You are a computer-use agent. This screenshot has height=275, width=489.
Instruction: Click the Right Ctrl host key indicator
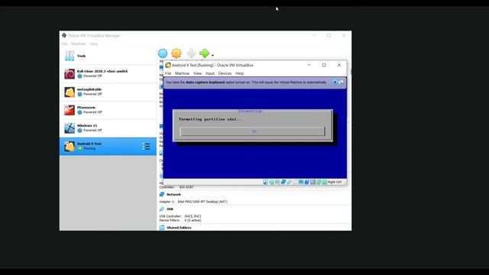(x=335, y=182)
